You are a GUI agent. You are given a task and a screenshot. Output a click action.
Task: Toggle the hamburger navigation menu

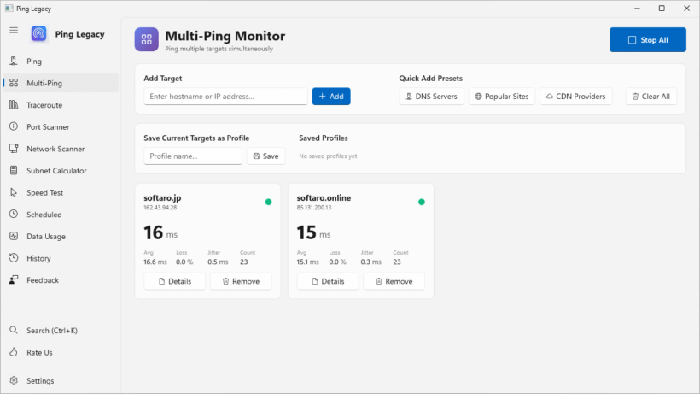(x=14, y=31)
